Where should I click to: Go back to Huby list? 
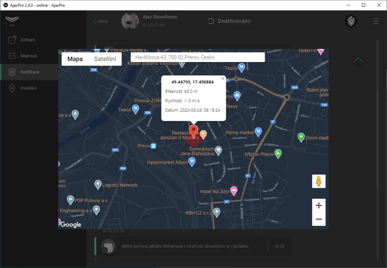click(x=101, y=21)
